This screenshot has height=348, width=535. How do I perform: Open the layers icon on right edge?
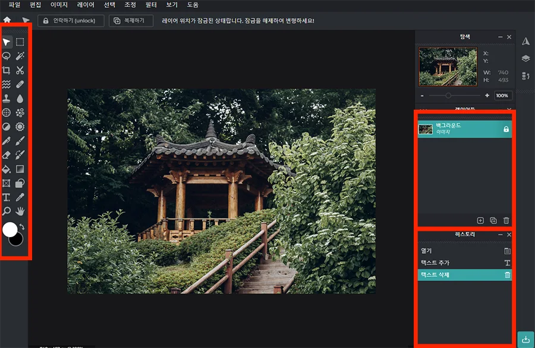(x=525, y=59)
